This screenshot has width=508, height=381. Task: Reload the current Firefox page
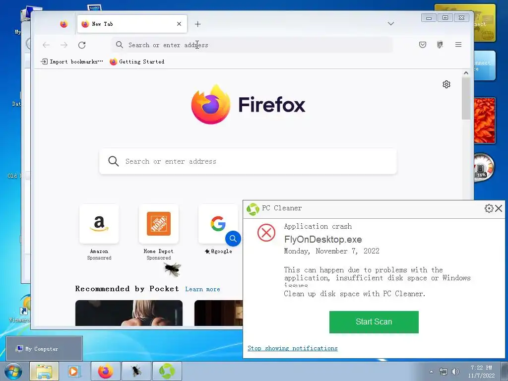click(82, 45)
